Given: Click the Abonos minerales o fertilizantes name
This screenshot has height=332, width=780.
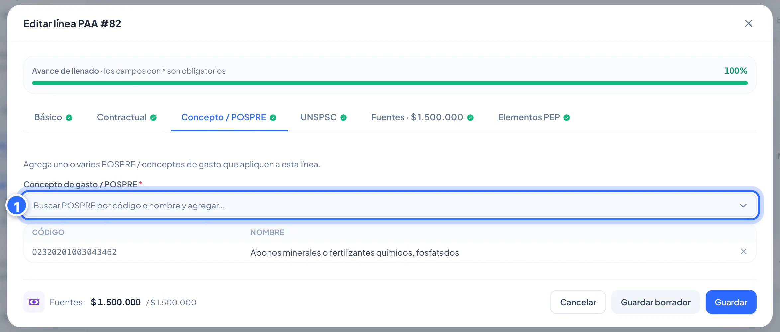Looking at the screenshot, I should tap(355, 253).
